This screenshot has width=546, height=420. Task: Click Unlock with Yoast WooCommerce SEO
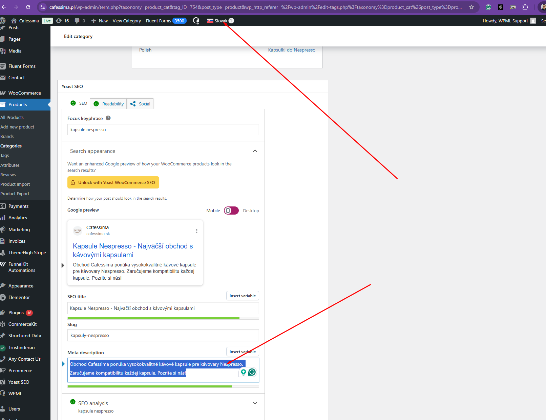113,182
